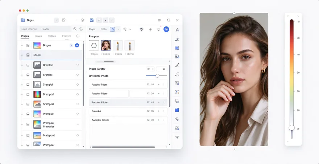Viewport: 319px width, 164px height.
Task: Open the Fillter tab in the middle toolbar
Action: coord(104,29)
